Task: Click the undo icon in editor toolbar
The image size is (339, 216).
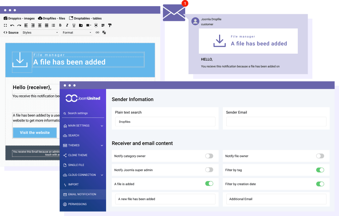Action: (x=12, y=26)
